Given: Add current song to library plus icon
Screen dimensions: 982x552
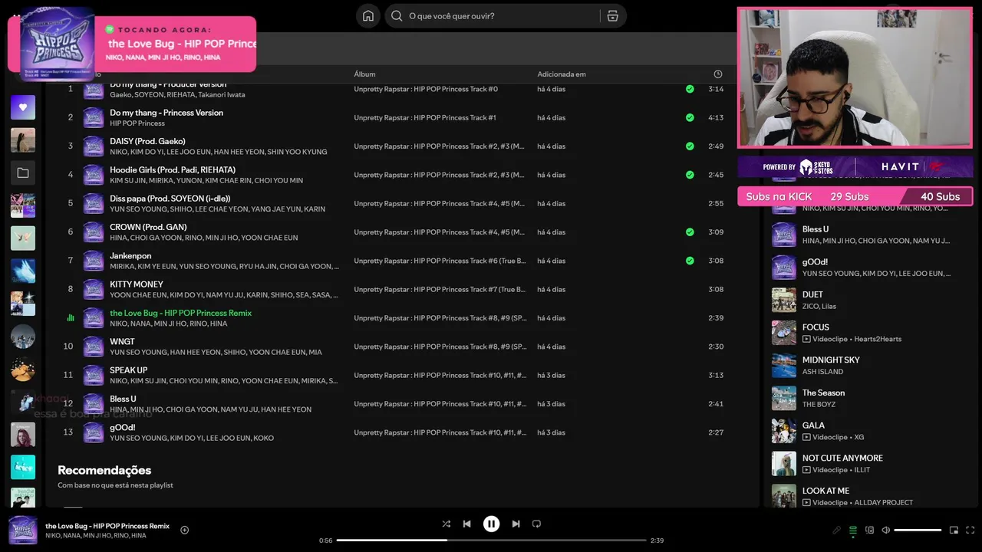Looking at the screenshot, I should [184, 530].
